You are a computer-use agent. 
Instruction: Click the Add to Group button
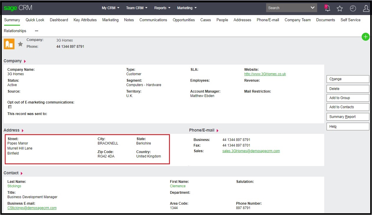(x=348, y=98)
